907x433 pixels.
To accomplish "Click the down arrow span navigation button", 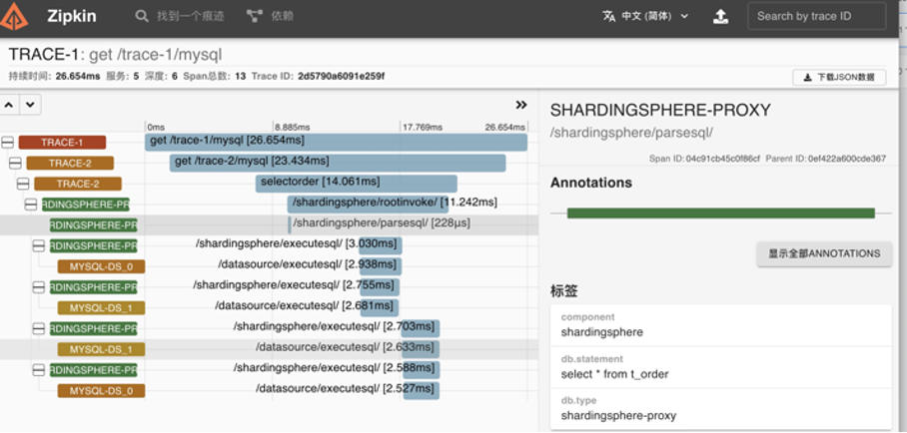I will tap(30, 105).
